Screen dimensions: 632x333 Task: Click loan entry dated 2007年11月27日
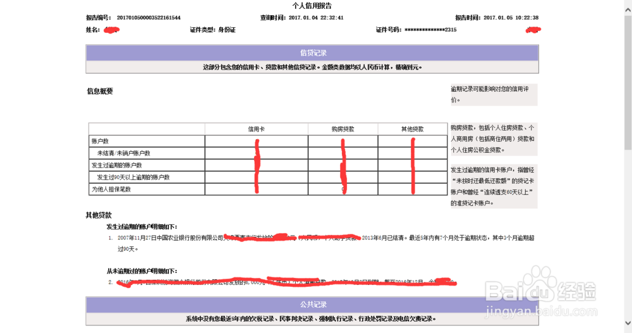tap(325, 243)
